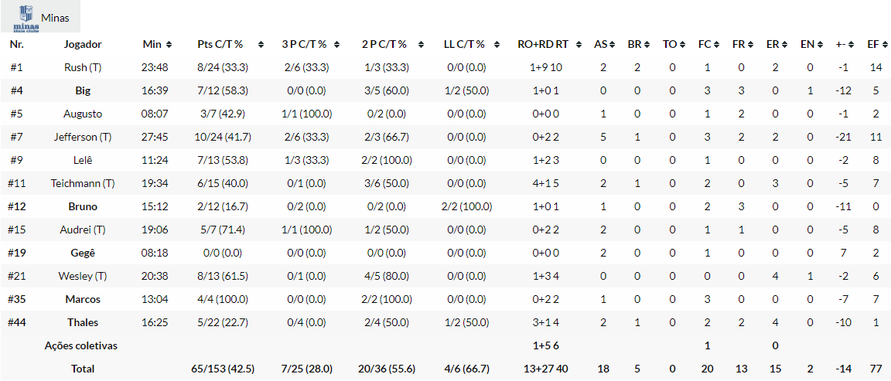The height and width of the screenshot is (381, 891).
Task: Click the RO+RD RT column header
Action: pyautogui.click(x=543, y=44)
